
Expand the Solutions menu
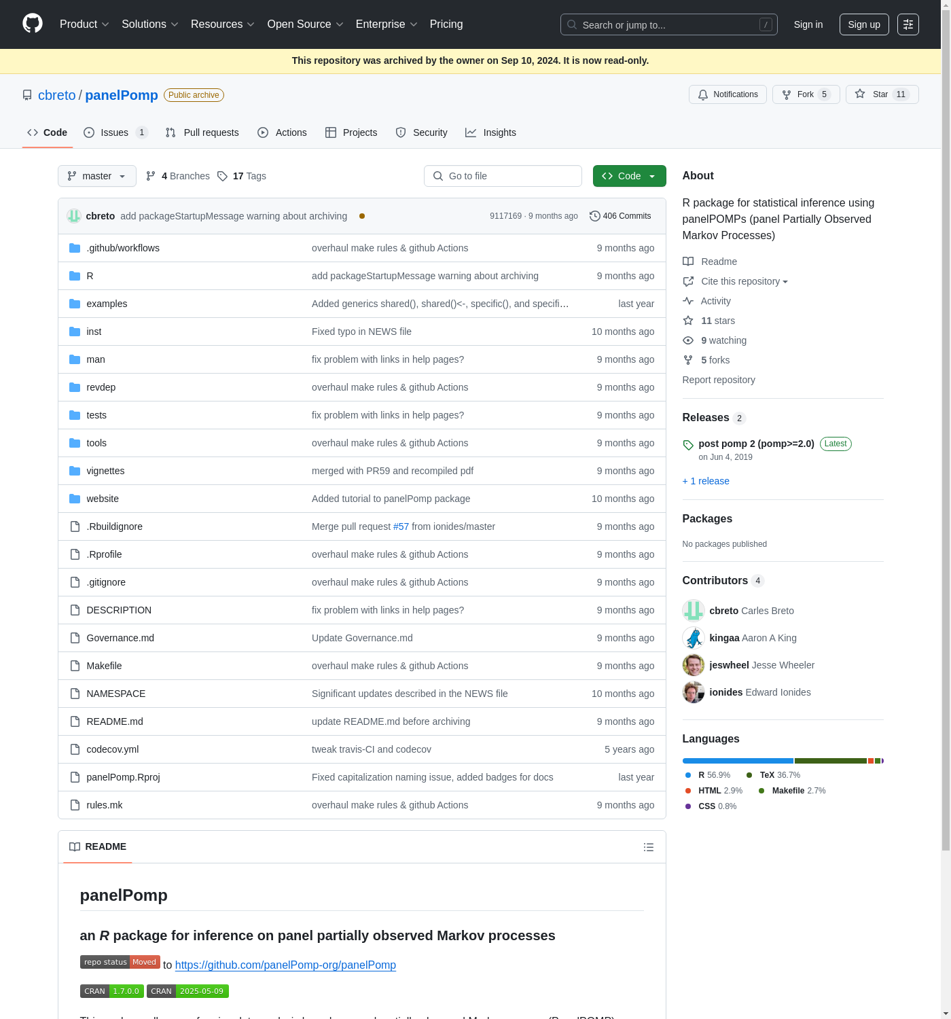(x=150, y=24)
